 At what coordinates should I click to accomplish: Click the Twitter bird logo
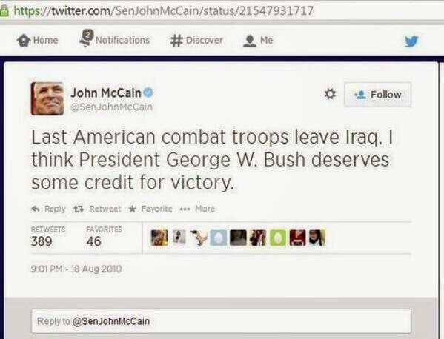[x=411, y=41]
